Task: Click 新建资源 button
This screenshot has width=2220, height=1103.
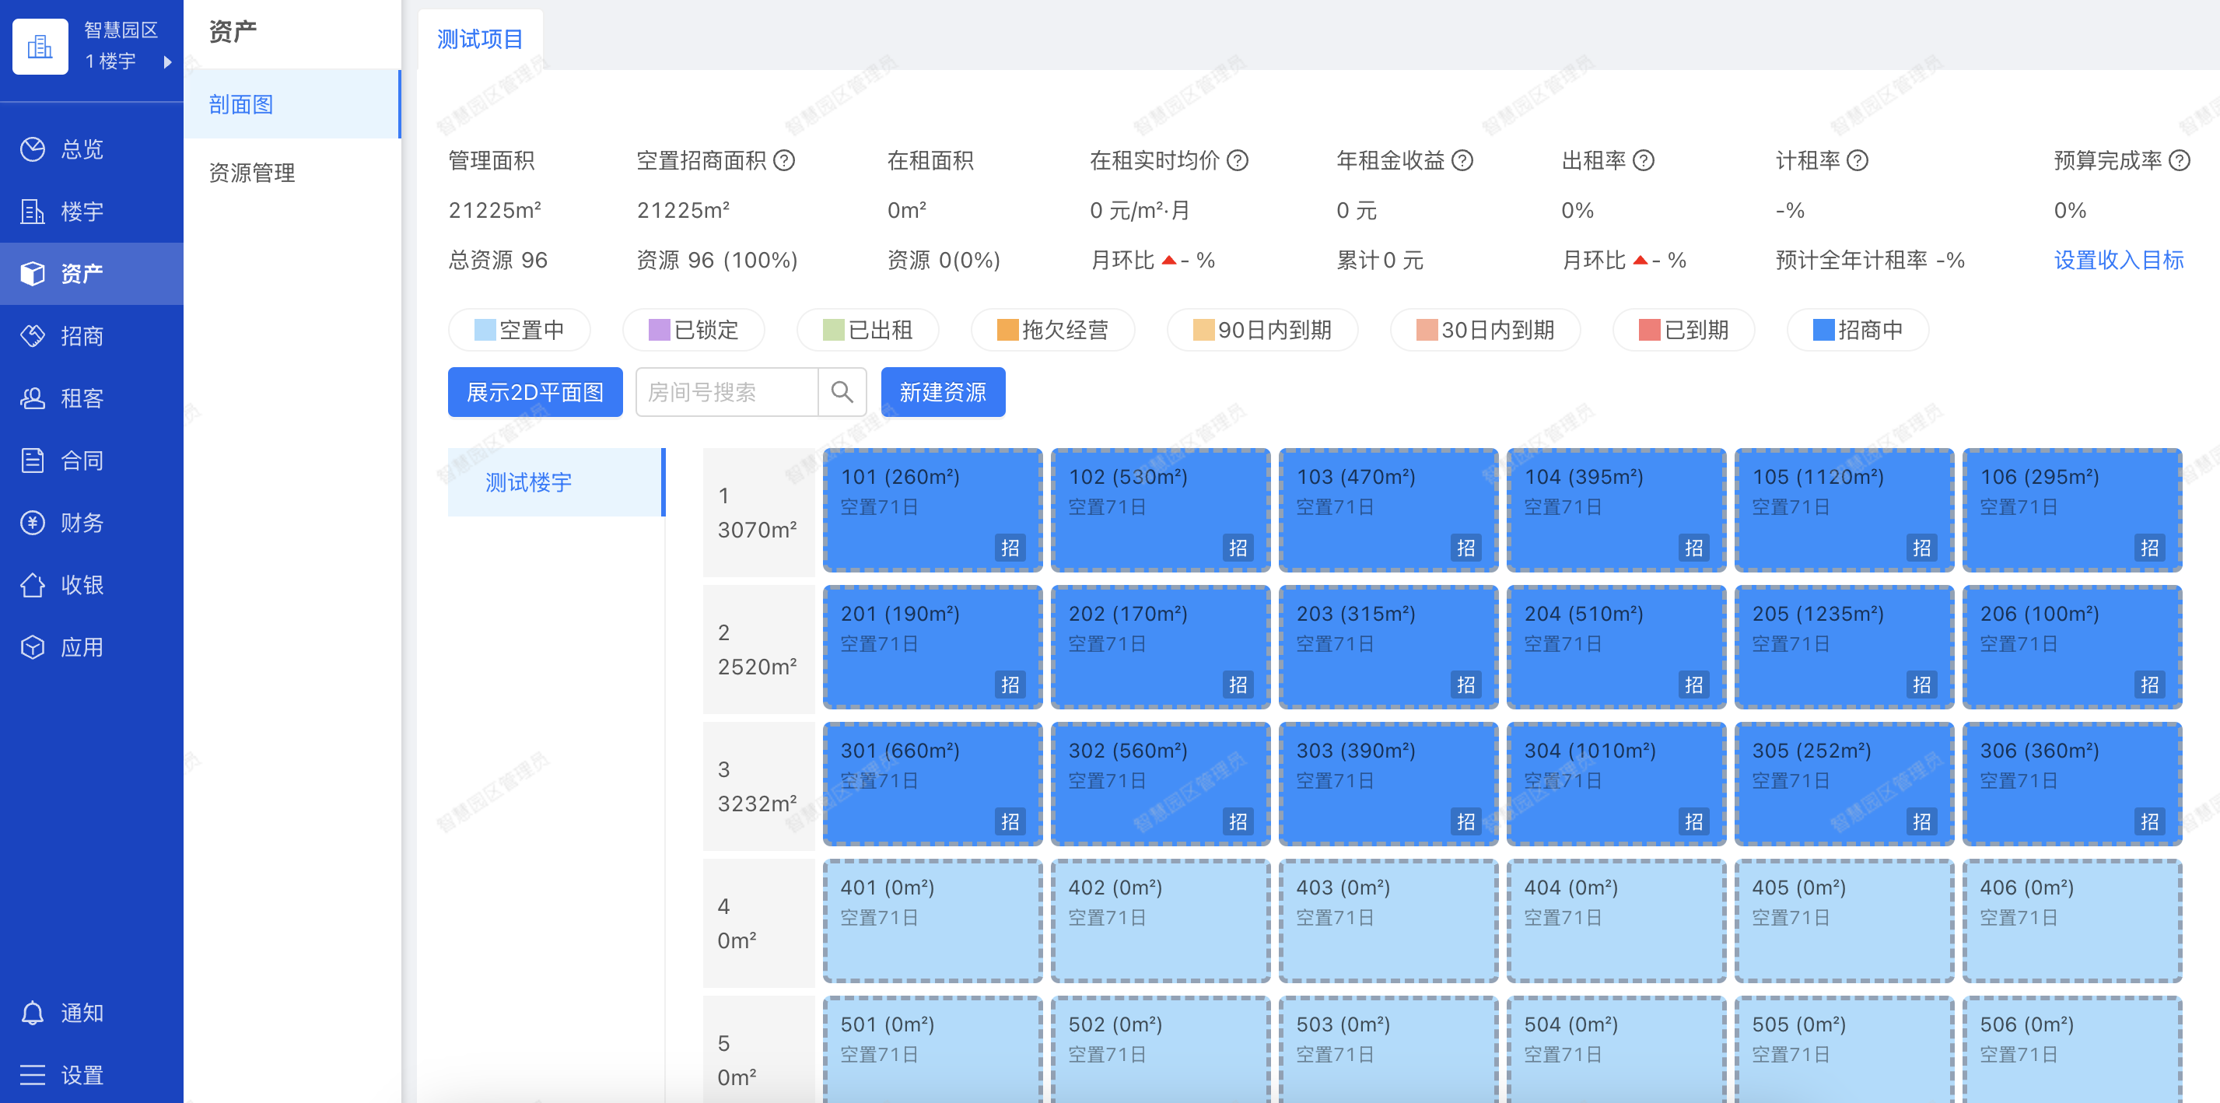Action: pyautogui.click(x=943, y=393)
